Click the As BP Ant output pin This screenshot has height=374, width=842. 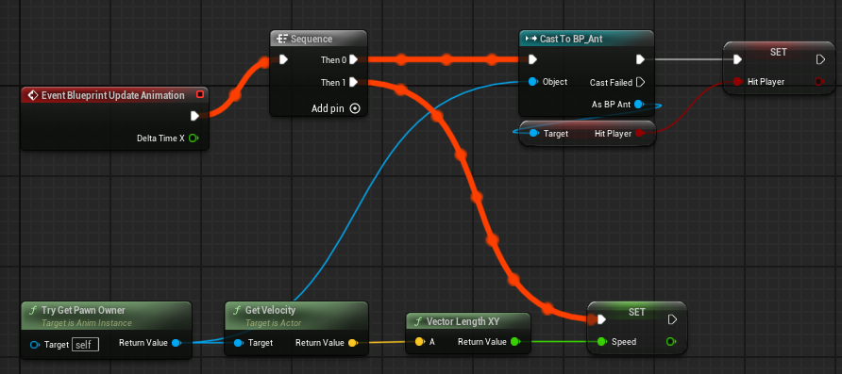639,104
